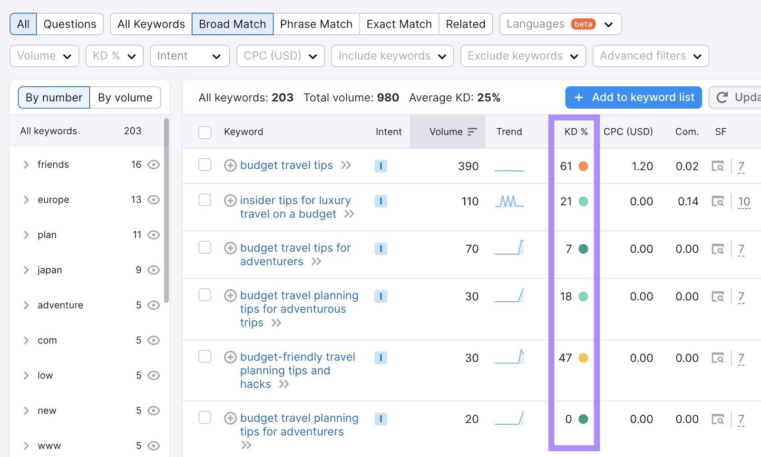Open SERP analysis for "insider tips for luxury travel"

pos(718,201)
